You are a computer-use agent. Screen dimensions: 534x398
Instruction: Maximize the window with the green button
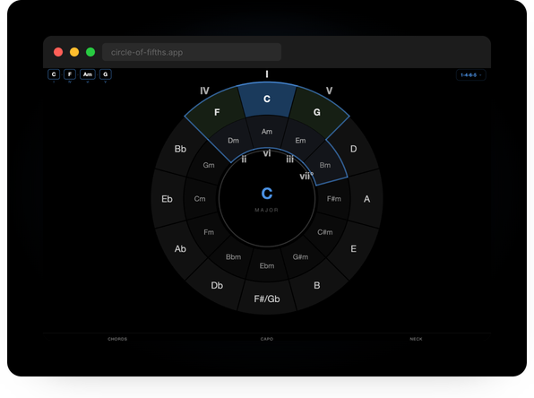point(90,52)
